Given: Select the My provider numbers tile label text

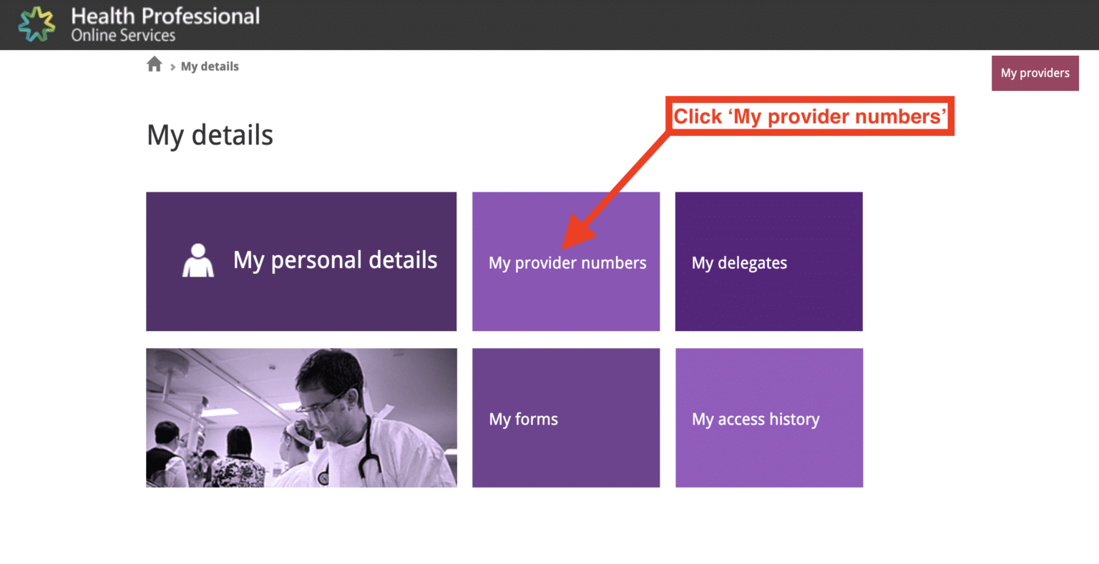Looking at the screenshot, I should point(567,263).
